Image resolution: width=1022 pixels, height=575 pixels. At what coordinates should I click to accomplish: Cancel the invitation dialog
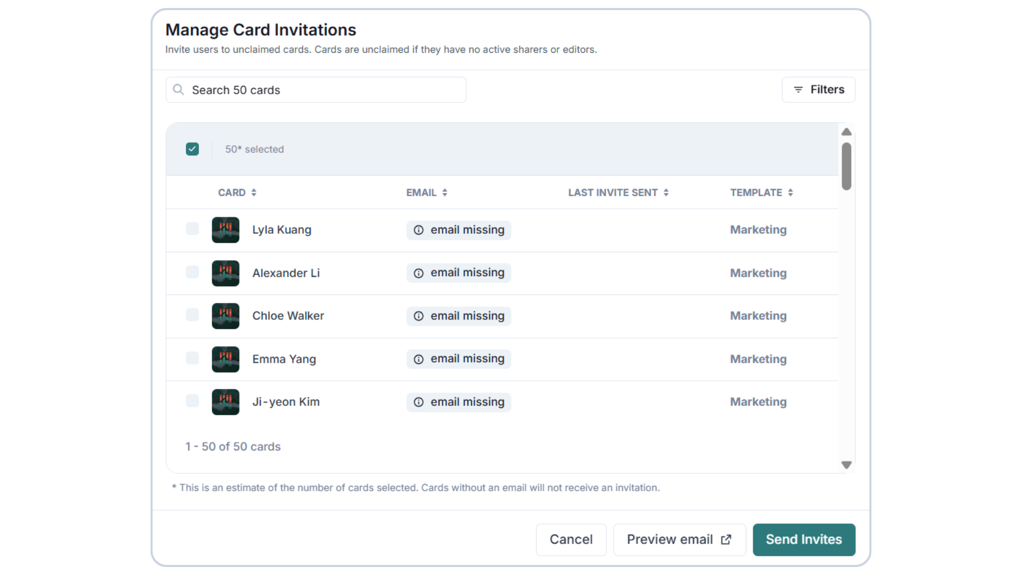click(571, 540)
